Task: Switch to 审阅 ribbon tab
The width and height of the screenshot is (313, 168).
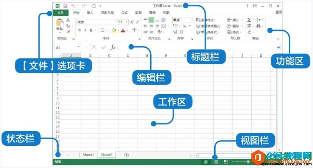Action: [152, 12]
